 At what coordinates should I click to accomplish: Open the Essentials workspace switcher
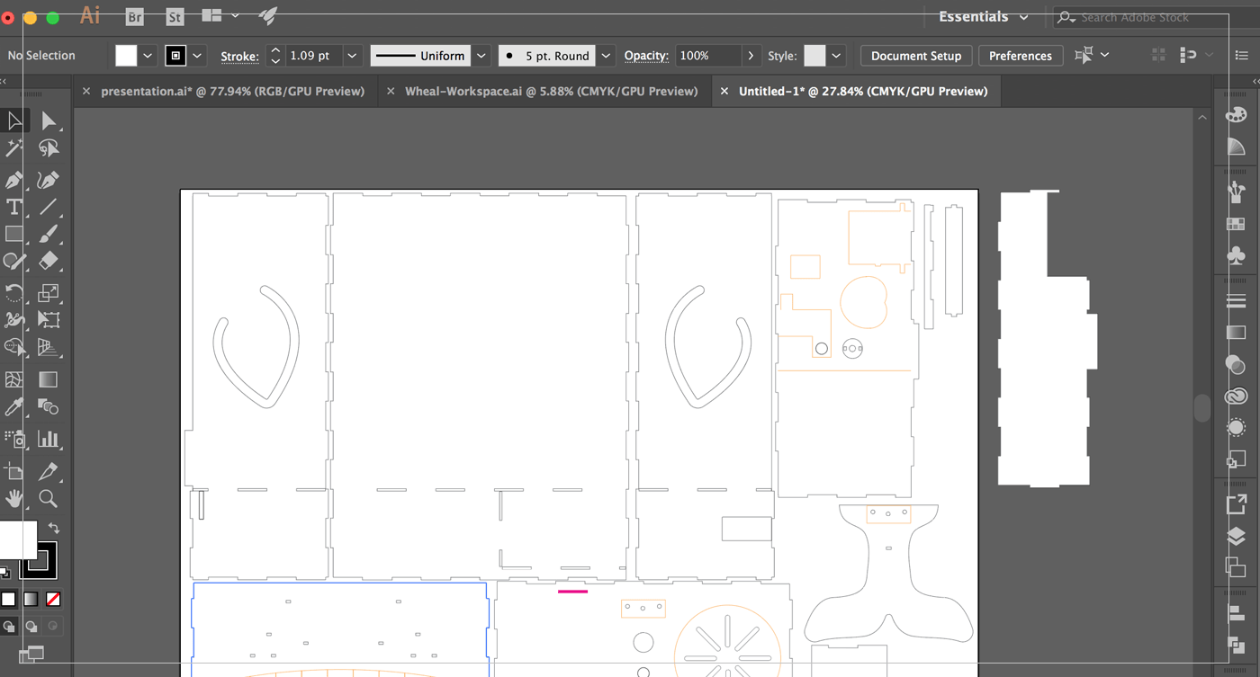(x=983, y=17)
